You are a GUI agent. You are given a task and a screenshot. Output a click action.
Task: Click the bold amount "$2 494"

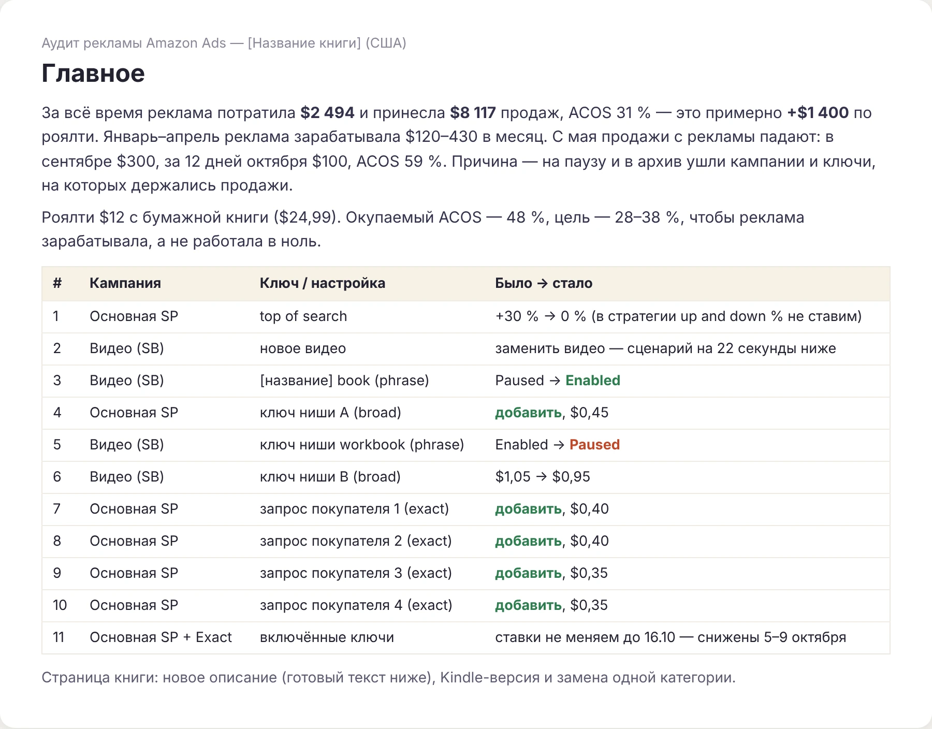point(327,112)
